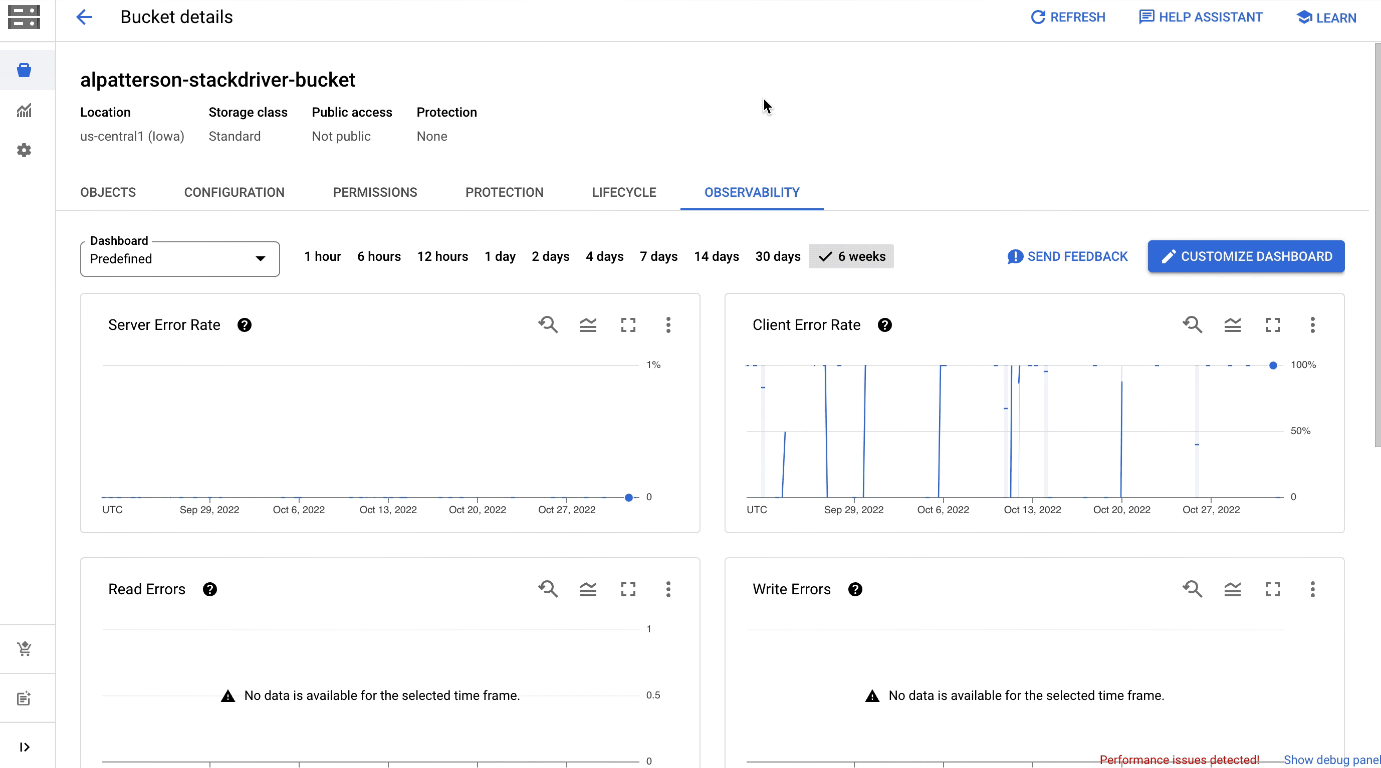
Task: Click the settings gear icon on Read Errors
Action: 209,589
